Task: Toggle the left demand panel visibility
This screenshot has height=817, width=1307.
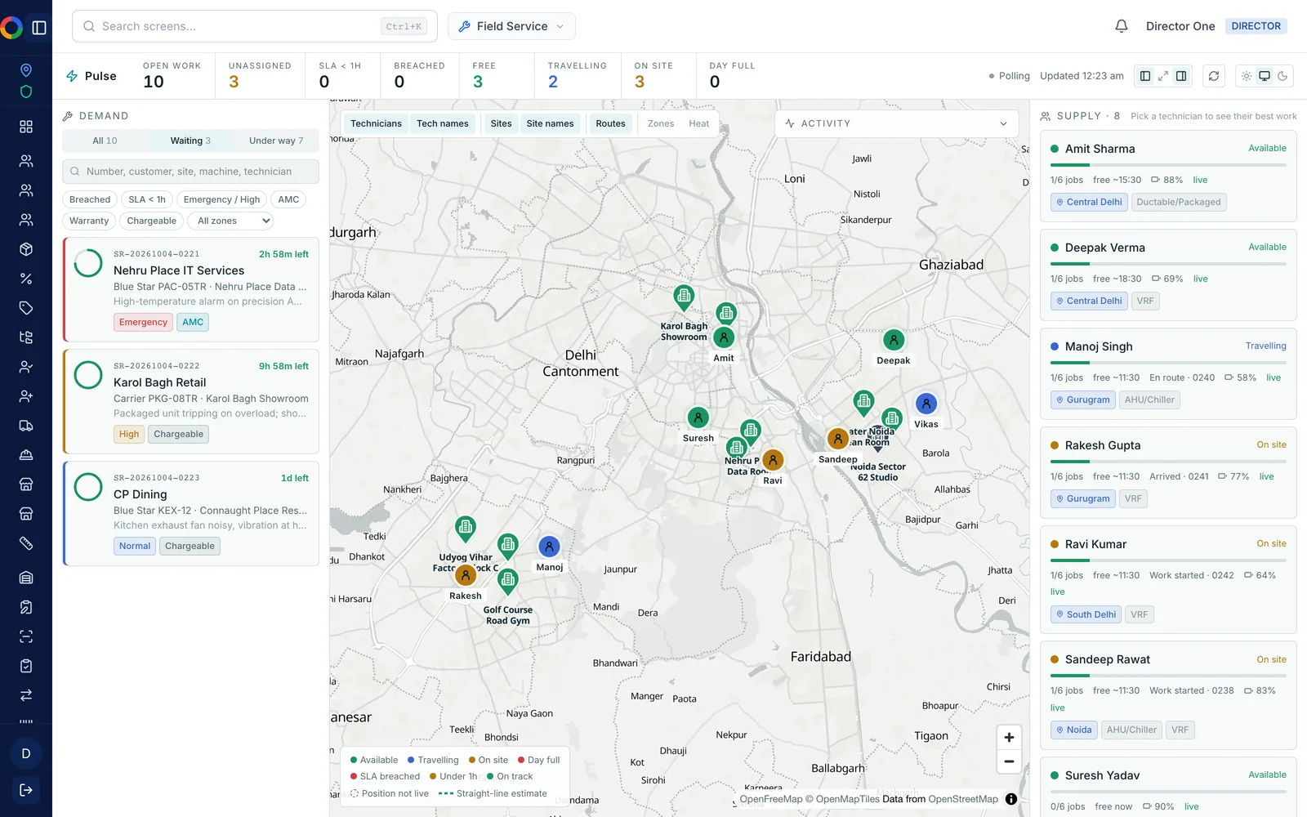Action: click(1145, 76)
